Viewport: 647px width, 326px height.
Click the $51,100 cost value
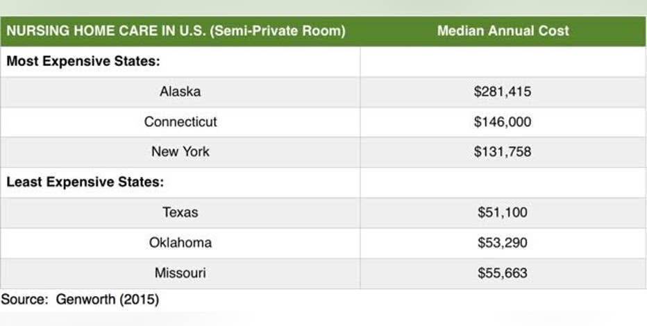point(503,213)
